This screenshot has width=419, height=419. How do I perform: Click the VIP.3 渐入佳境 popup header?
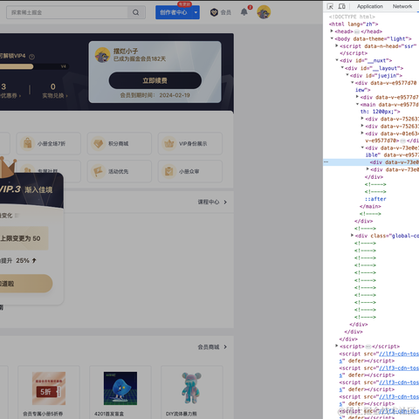coord(31,190)
